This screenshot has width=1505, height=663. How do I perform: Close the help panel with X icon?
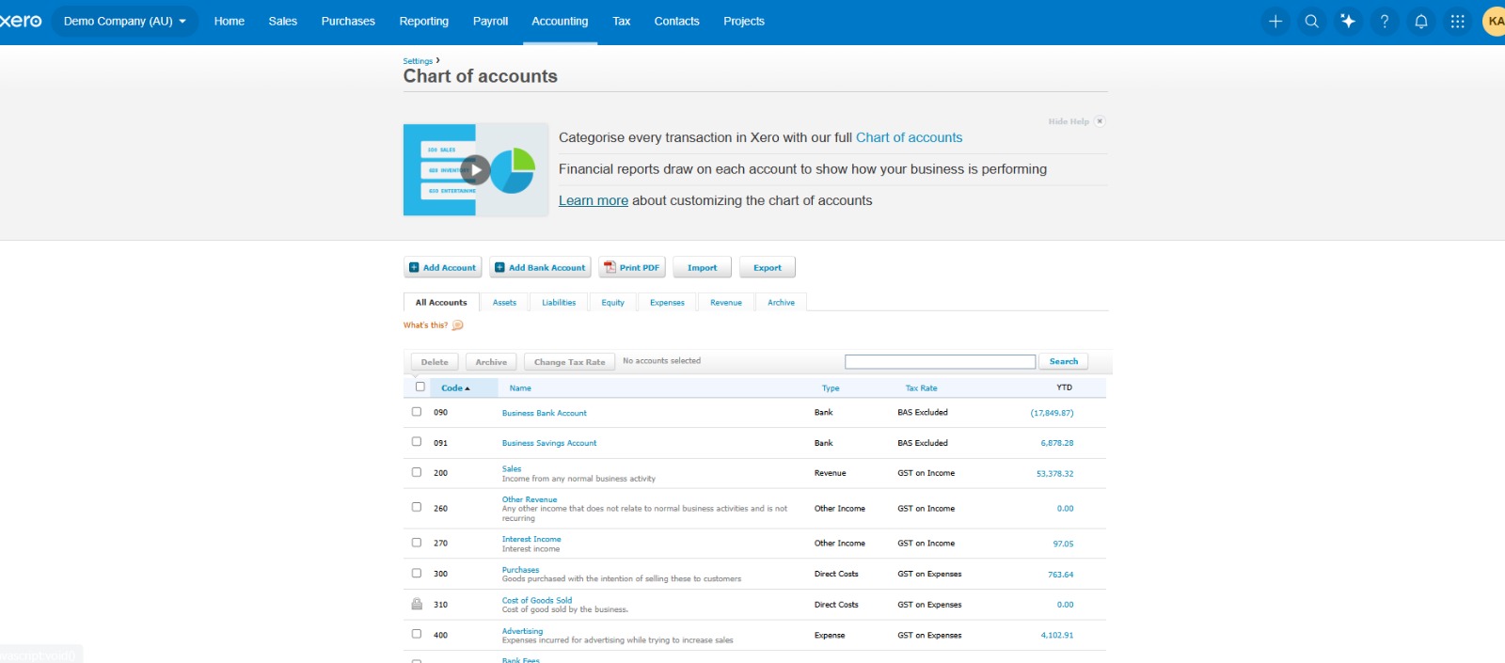1100,121
